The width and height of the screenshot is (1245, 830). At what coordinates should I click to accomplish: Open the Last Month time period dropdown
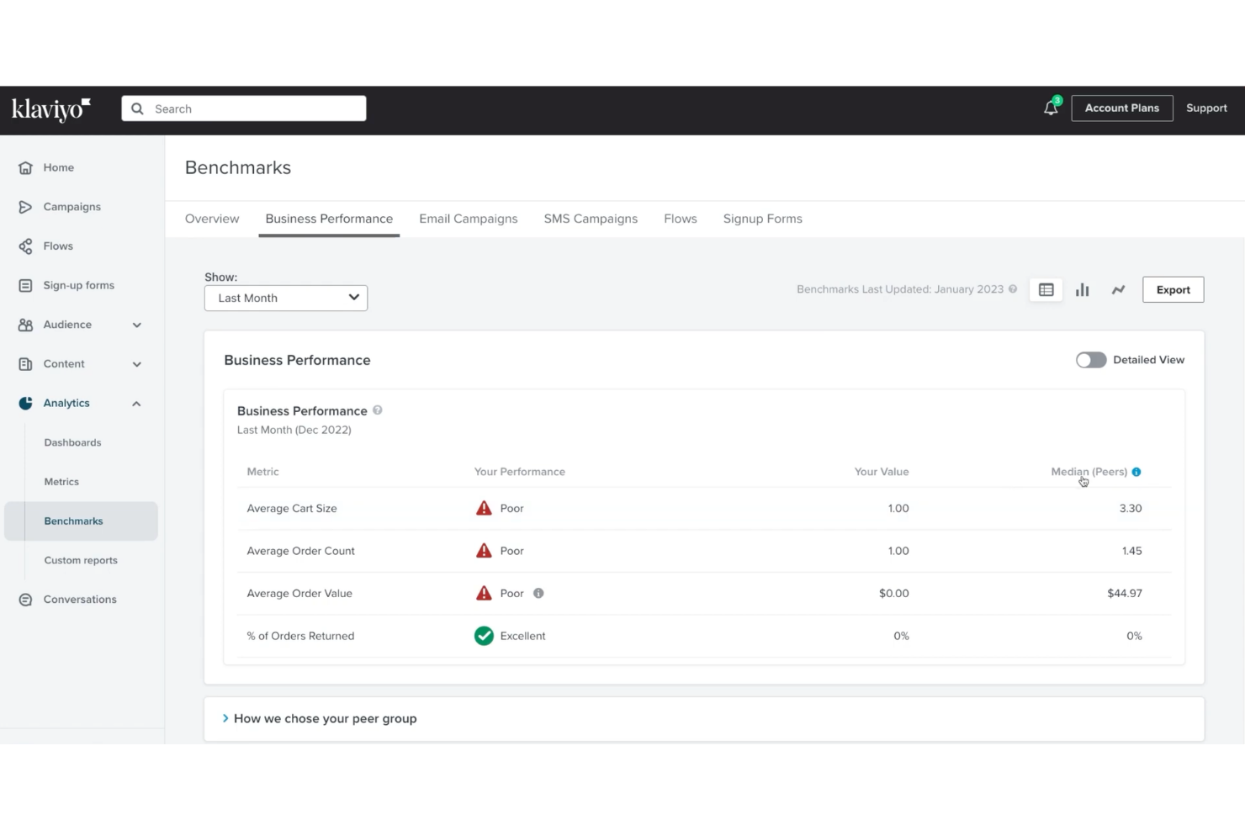[285, 298]
